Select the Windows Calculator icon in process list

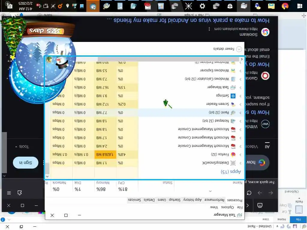233,79
